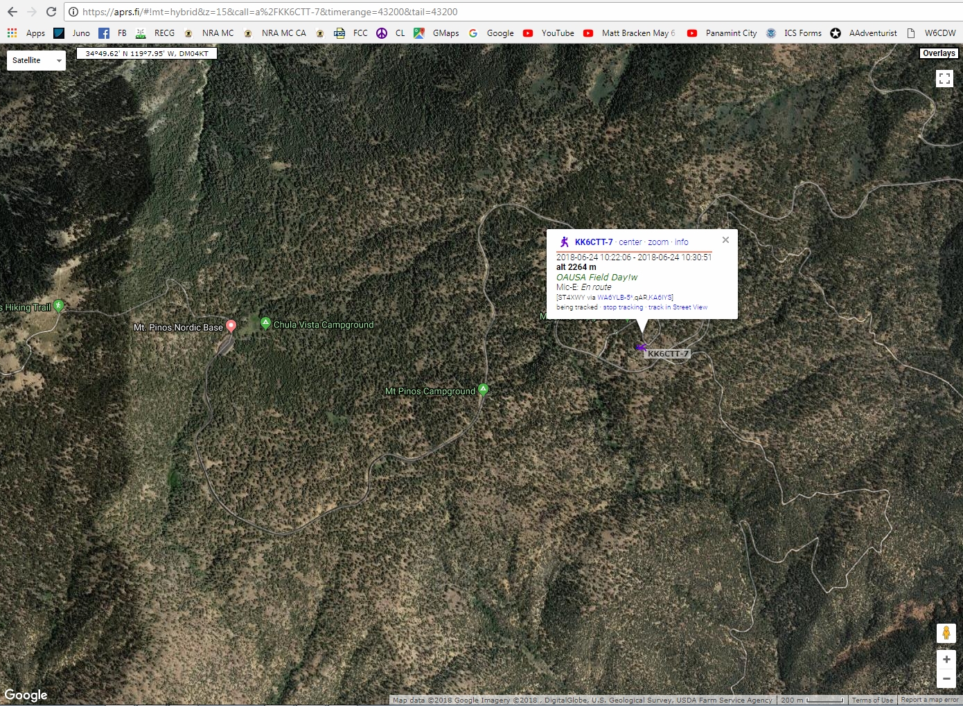Open track in Street View link
Viewport: 963px width, 706px height.
coord(678,307)
